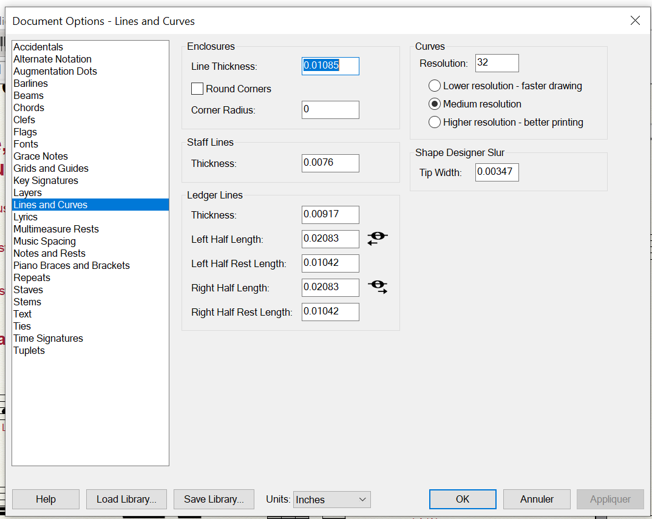Click Save Library button
Image resolution: width=652 pixels, height=519 pixels.
(x=214, y=499)
